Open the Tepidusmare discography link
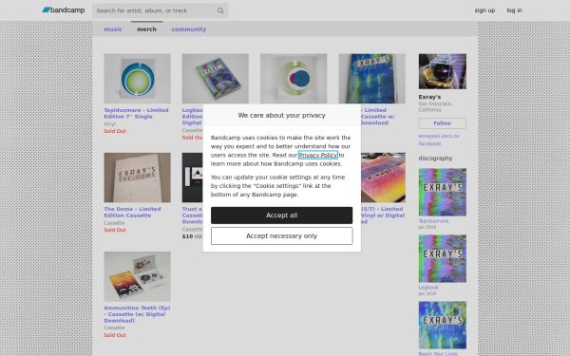The width and height of the screenshot is (570, 356). point(433,221)
